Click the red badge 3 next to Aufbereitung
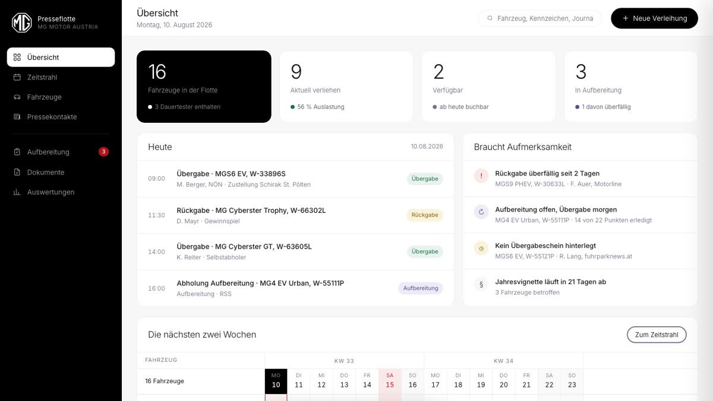Viewport: 713px width, 401px height. 103,152
